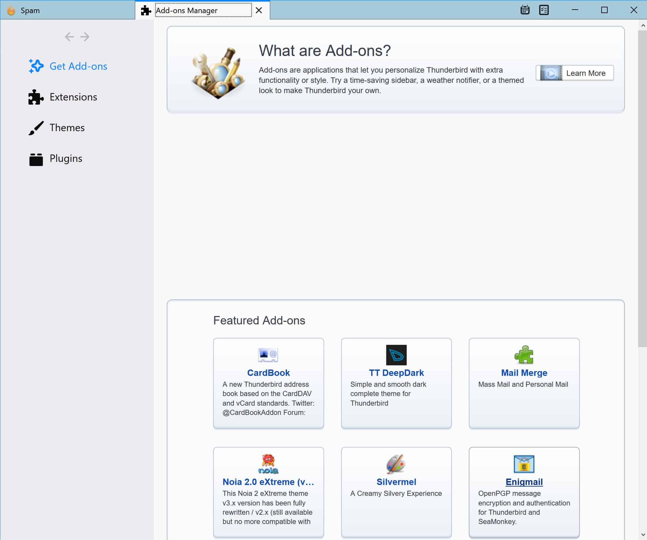
Task: Open the Calendar tab icon
Action: [525, 10]
